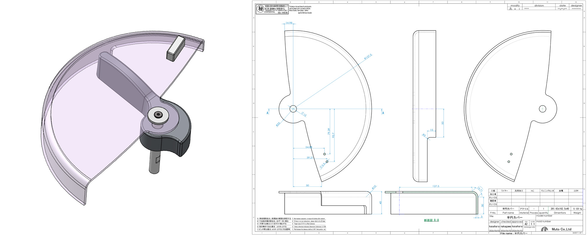This screenshot has width=587, height=236.
Task: Select the 1:1 scale value
Action: 533,224
